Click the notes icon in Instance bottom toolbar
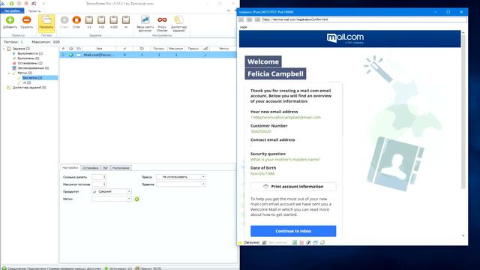 pyautogui.click(x=322, y=242)
